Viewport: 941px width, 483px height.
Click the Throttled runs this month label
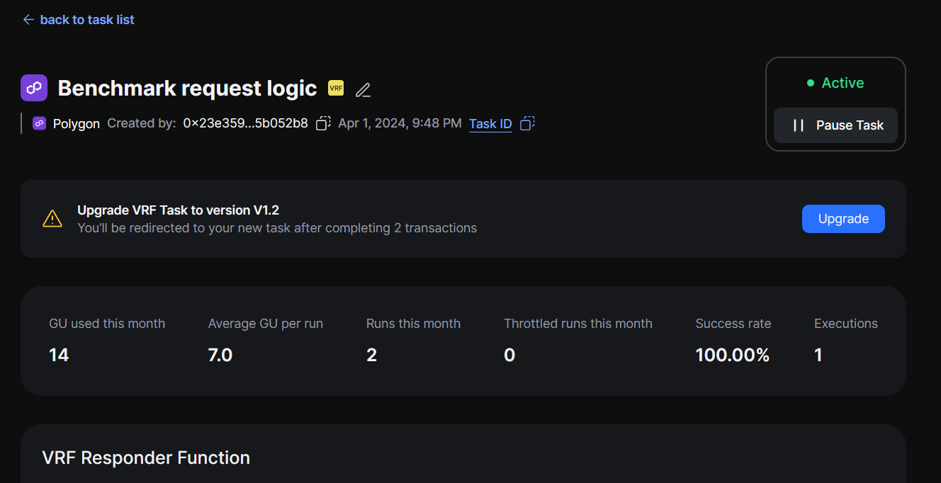click(x=578, y=324)
